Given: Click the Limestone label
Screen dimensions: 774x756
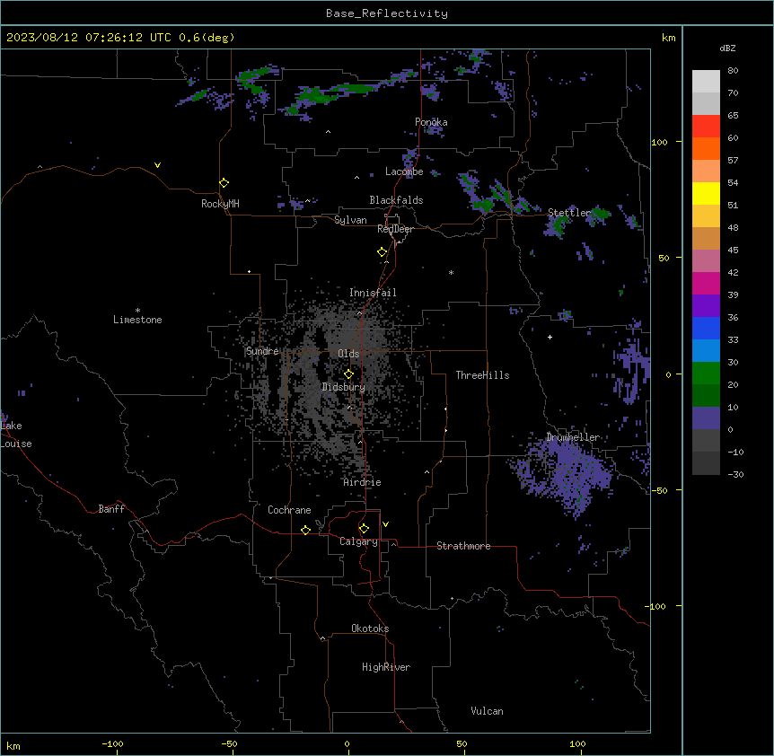Looking at the screenshot, I should pyautogui.click(x=137, y=320).
